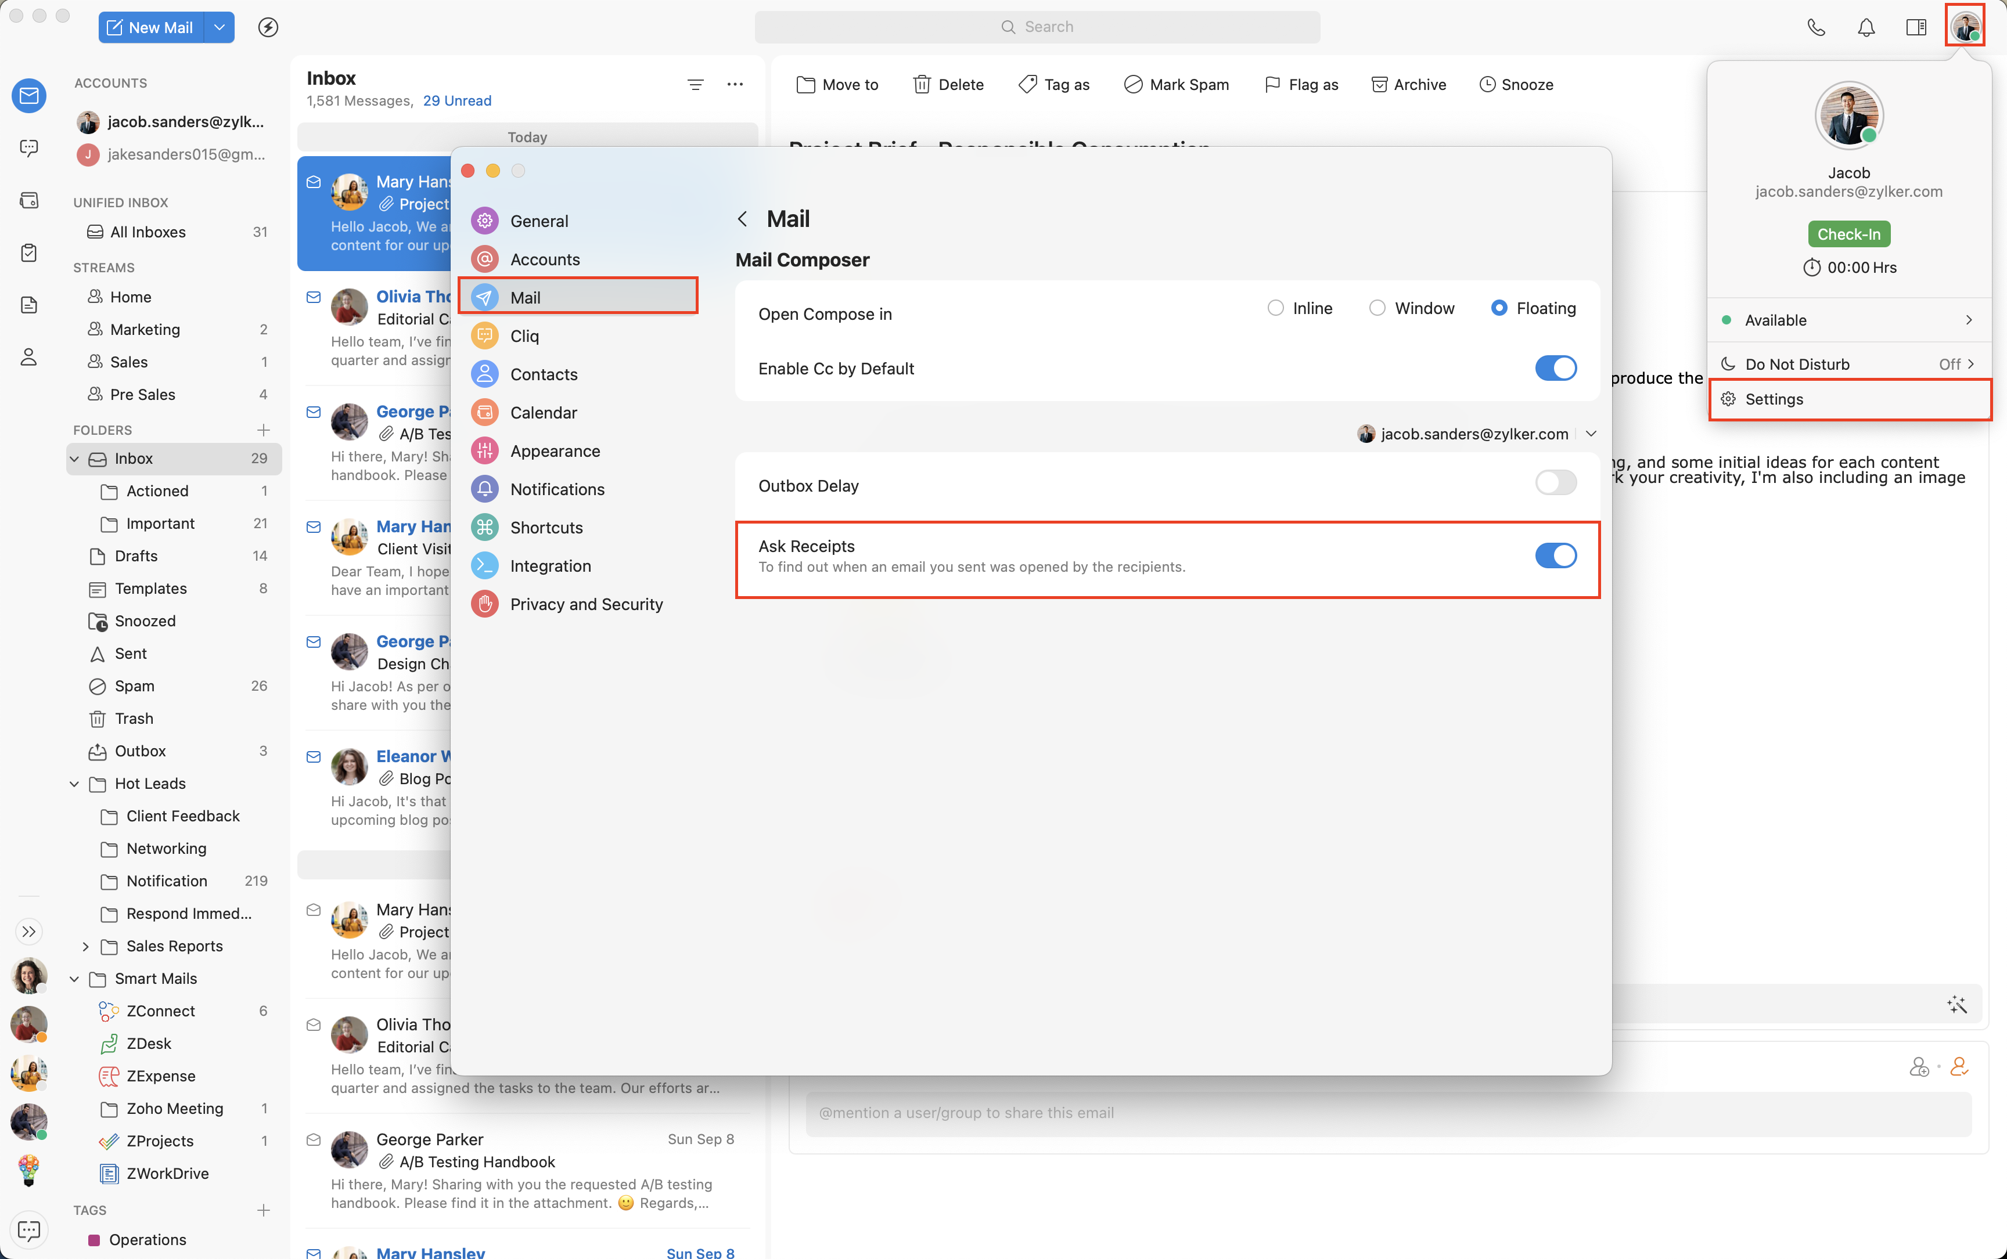2007x1259 pixels.
Task: Open the jacob.sanders@zylker.com account dropdown
Action: click(x=1591, y=434)
